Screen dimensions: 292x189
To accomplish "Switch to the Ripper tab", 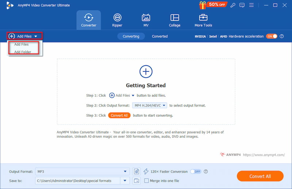I will point(117,20).
